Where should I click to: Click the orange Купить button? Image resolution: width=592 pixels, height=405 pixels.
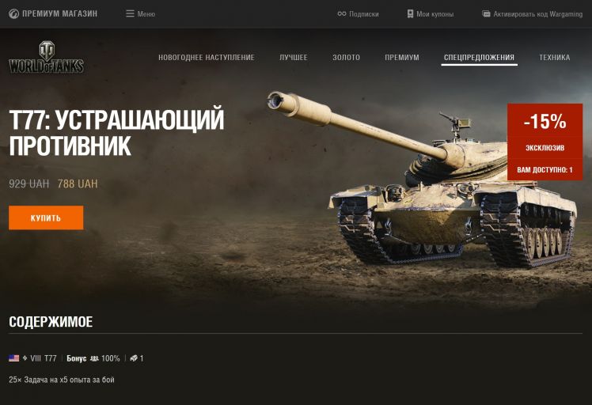click(46, 218)
